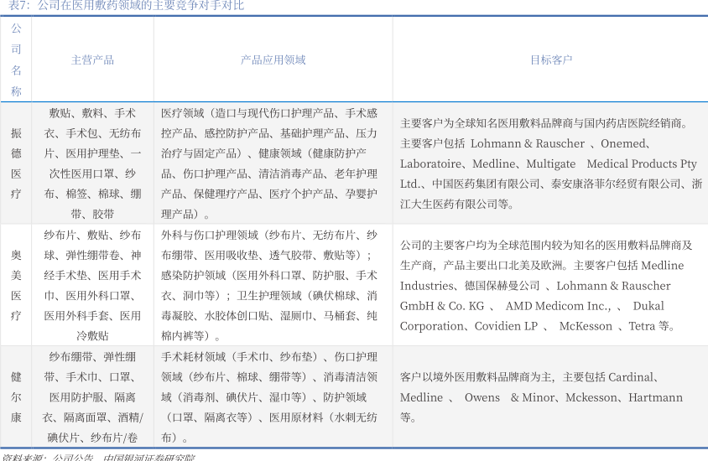Select the '奥美医疗' company name cell

click(x=16, y=285)
